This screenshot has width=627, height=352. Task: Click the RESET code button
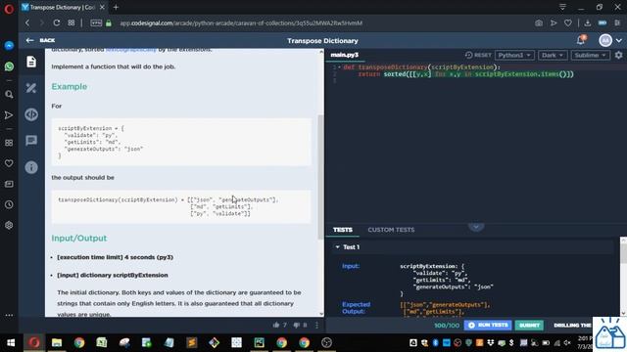[x=478, y=55]
